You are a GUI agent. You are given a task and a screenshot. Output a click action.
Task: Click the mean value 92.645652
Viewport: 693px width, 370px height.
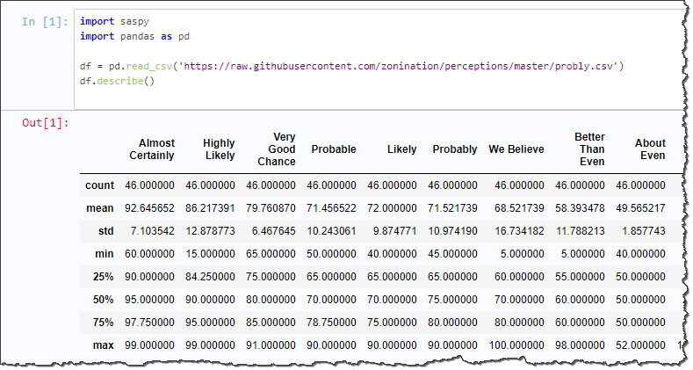coord(149,208)
